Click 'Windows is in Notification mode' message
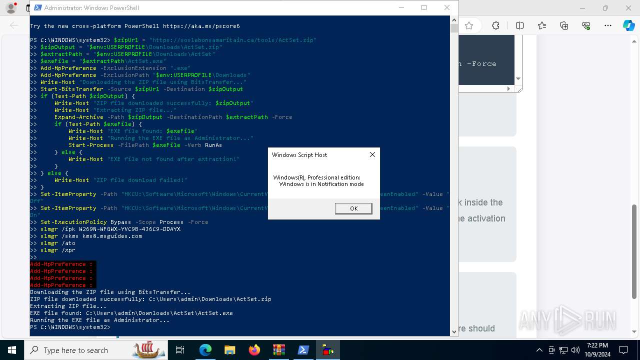Viewport: 640px width, 360px height. tap(321, 184)
